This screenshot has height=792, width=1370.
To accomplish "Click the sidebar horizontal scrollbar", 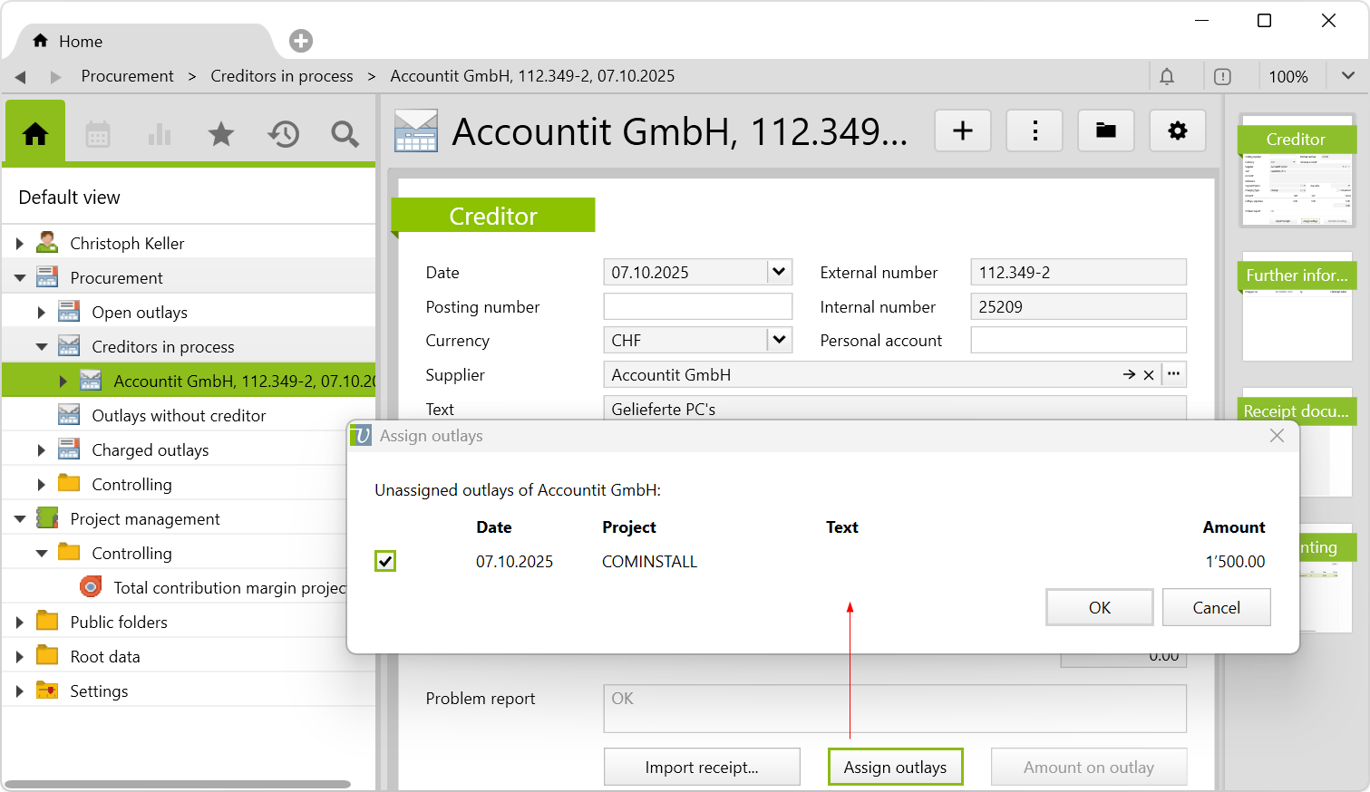I will tap(178, 784).
